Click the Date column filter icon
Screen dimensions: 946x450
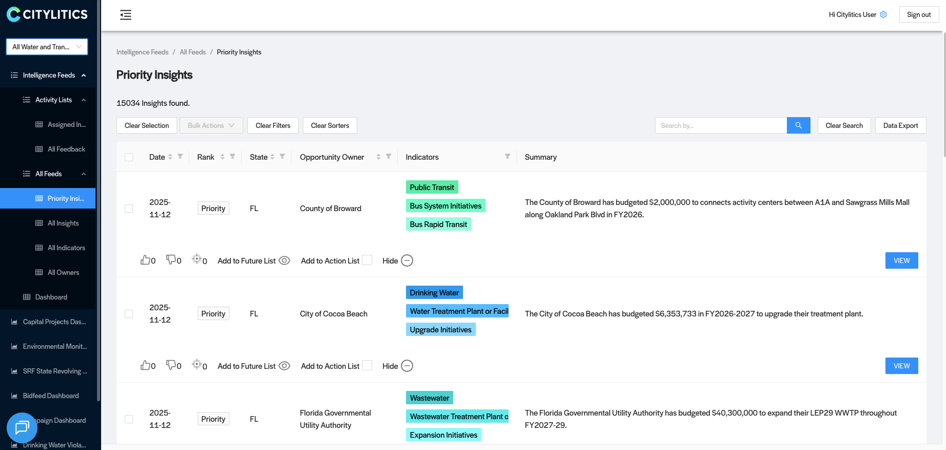tap(180, 157)
